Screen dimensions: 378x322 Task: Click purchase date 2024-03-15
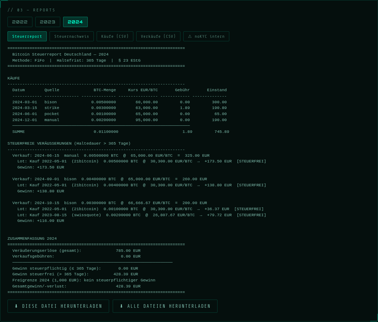point(25,108)
